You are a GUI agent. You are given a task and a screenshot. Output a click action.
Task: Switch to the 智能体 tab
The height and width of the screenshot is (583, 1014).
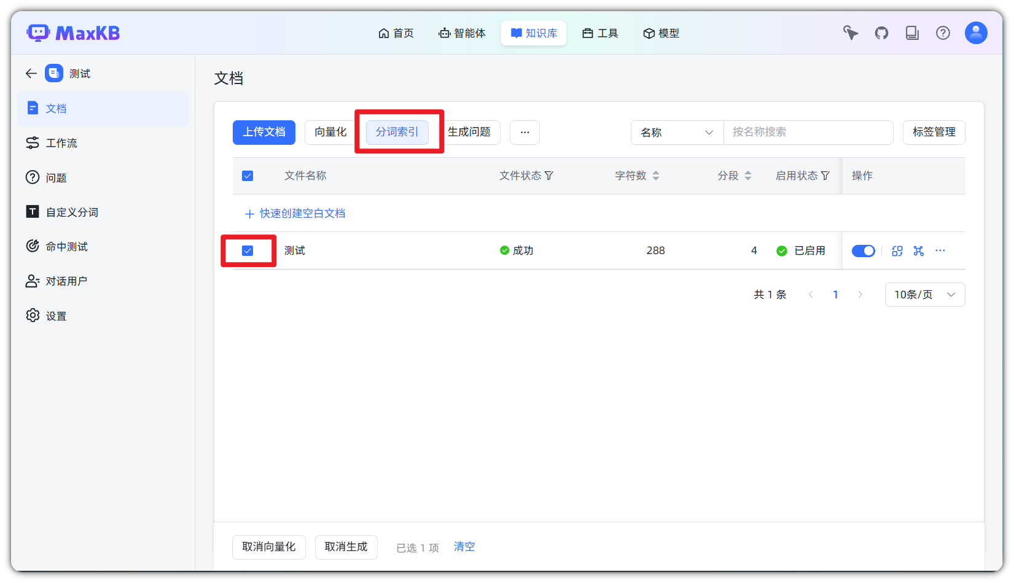462,33
